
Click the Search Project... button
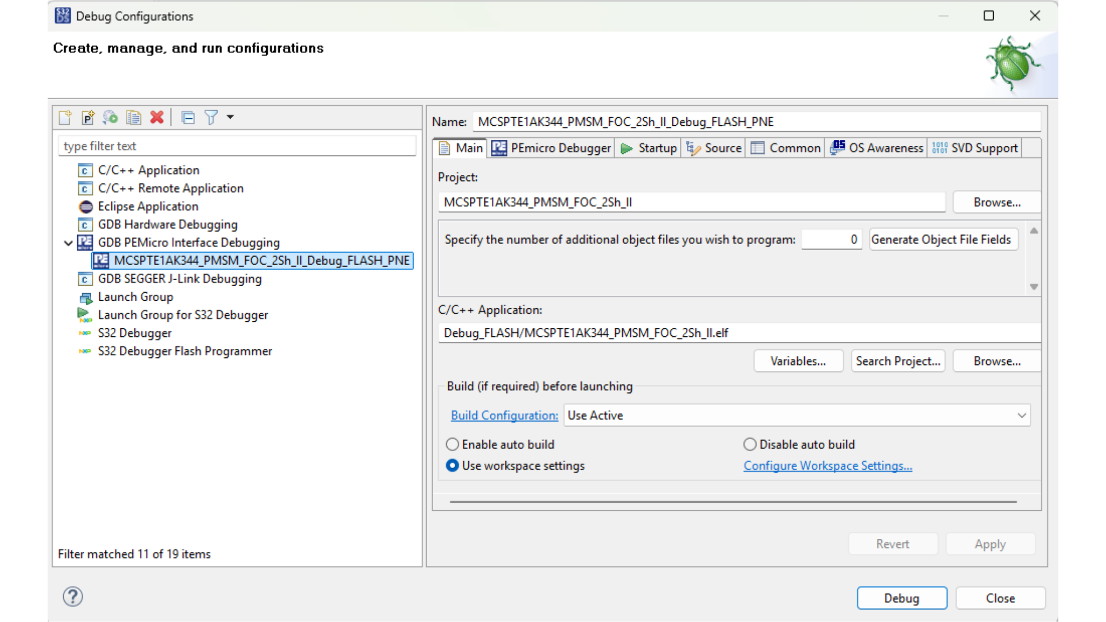click(898, 361)
